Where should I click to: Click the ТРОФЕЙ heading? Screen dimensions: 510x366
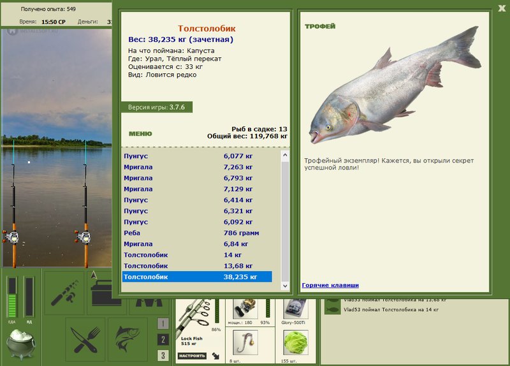coord(320,26)
